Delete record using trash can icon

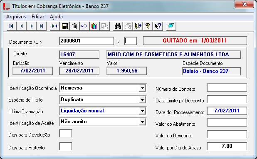(74, 26)
